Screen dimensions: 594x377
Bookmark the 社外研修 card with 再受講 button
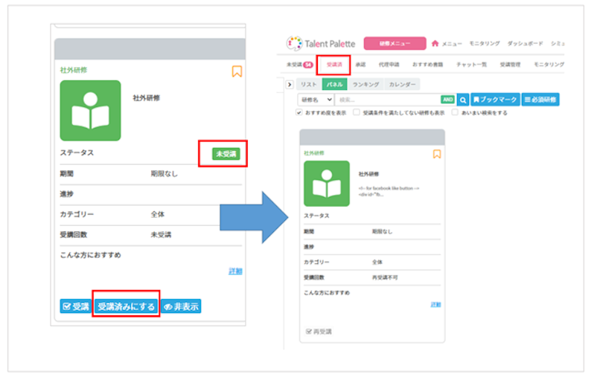click(437, 154)
